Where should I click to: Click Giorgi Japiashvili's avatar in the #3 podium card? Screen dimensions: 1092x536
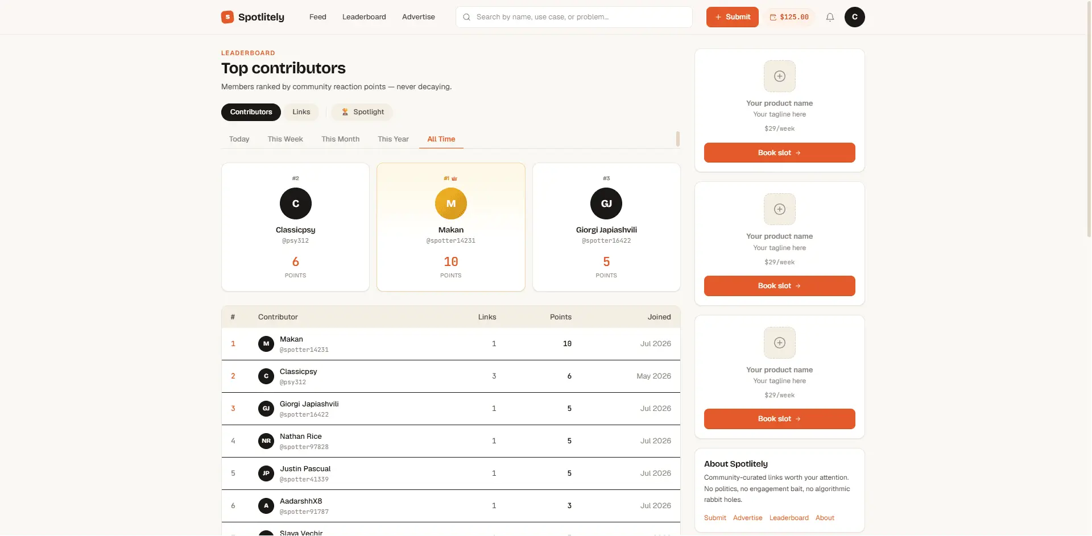tap(606, 203)
